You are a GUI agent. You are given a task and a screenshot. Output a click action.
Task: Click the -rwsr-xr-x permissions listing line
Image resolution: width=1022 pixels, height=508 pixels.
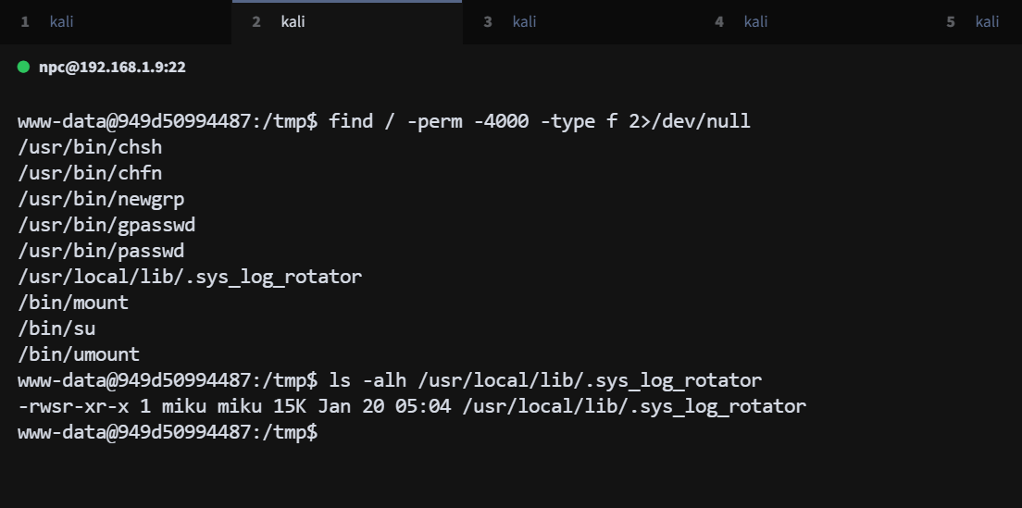[x=412, y=406]
